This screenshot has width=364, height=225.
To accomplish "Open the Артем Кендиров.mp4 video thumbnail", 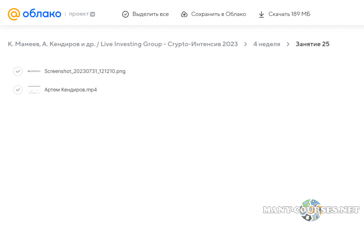I will click(34, 90).
